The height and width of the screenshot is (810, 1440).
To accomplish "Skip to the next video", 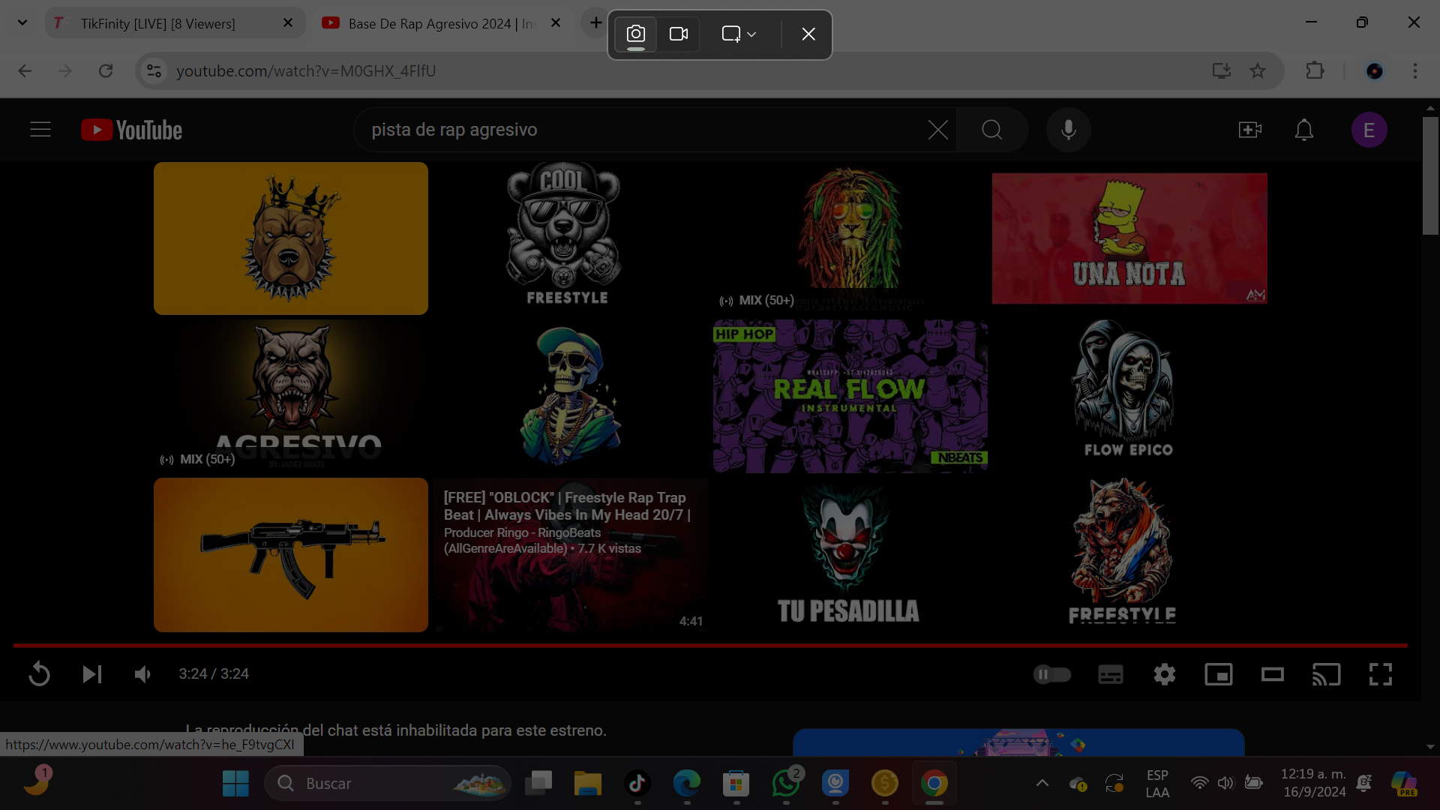I will (x=91, y=674).
